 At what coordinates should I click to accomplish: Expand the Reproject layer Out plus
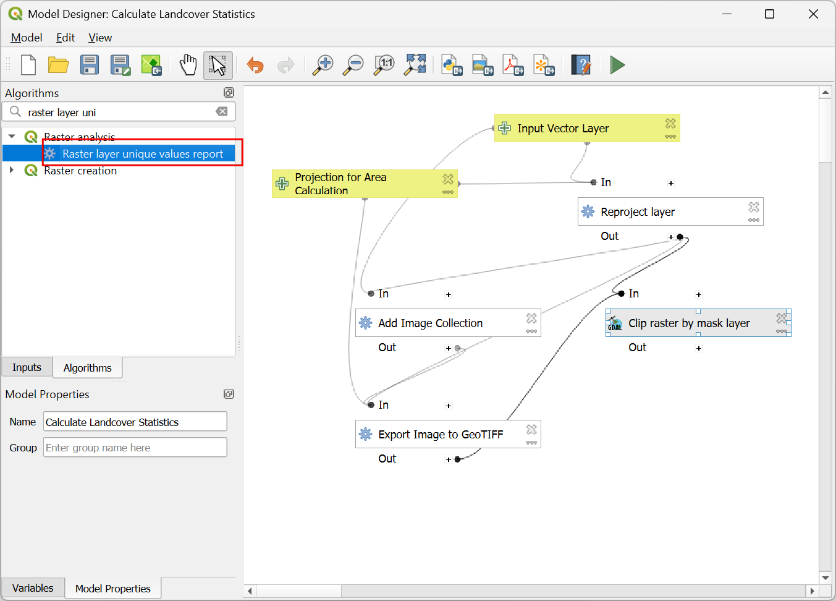(670, 237)
